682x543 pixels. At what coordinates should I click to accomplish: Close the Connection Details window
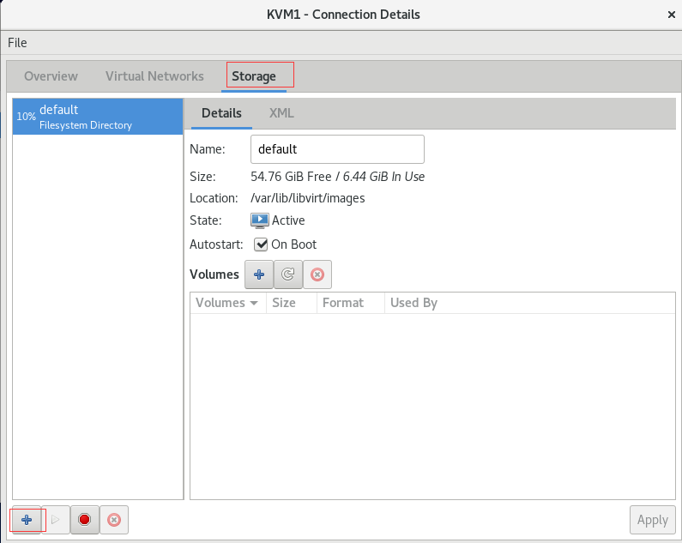tap(671, 15)
